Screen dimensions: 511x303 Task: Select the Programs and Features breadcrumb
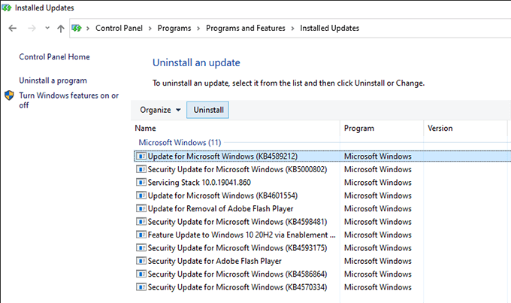(245, 29)
